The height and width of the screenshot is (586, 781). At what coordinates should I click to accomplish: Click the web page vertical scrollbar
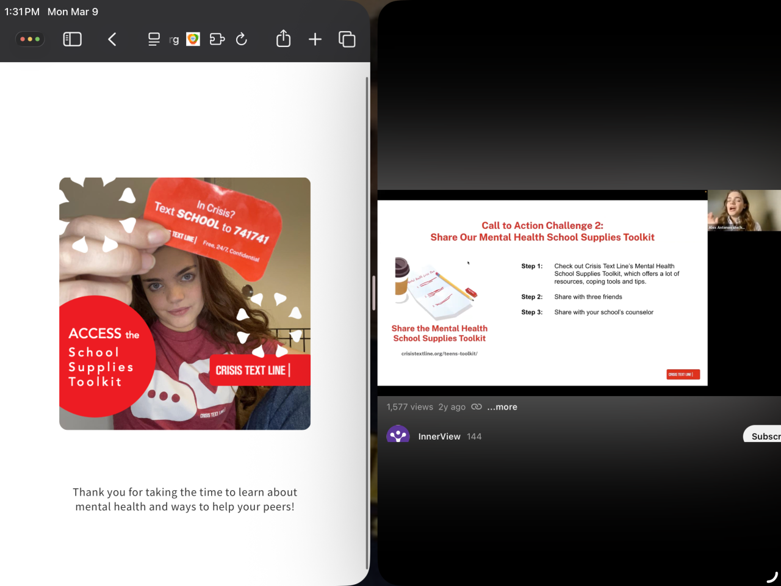tap(367, 322)
